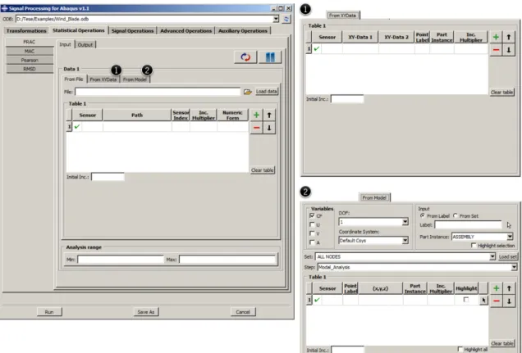522x353 pixels.
Task: Select the MAC operation button
Action: tap(30, 51)
